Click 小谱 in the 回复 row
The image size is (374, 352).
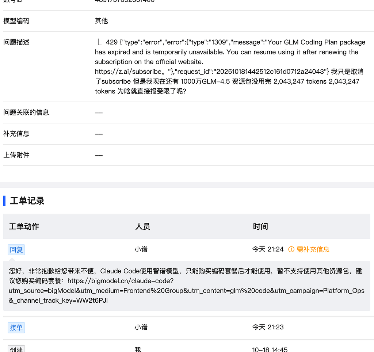(x=141, y=249)
